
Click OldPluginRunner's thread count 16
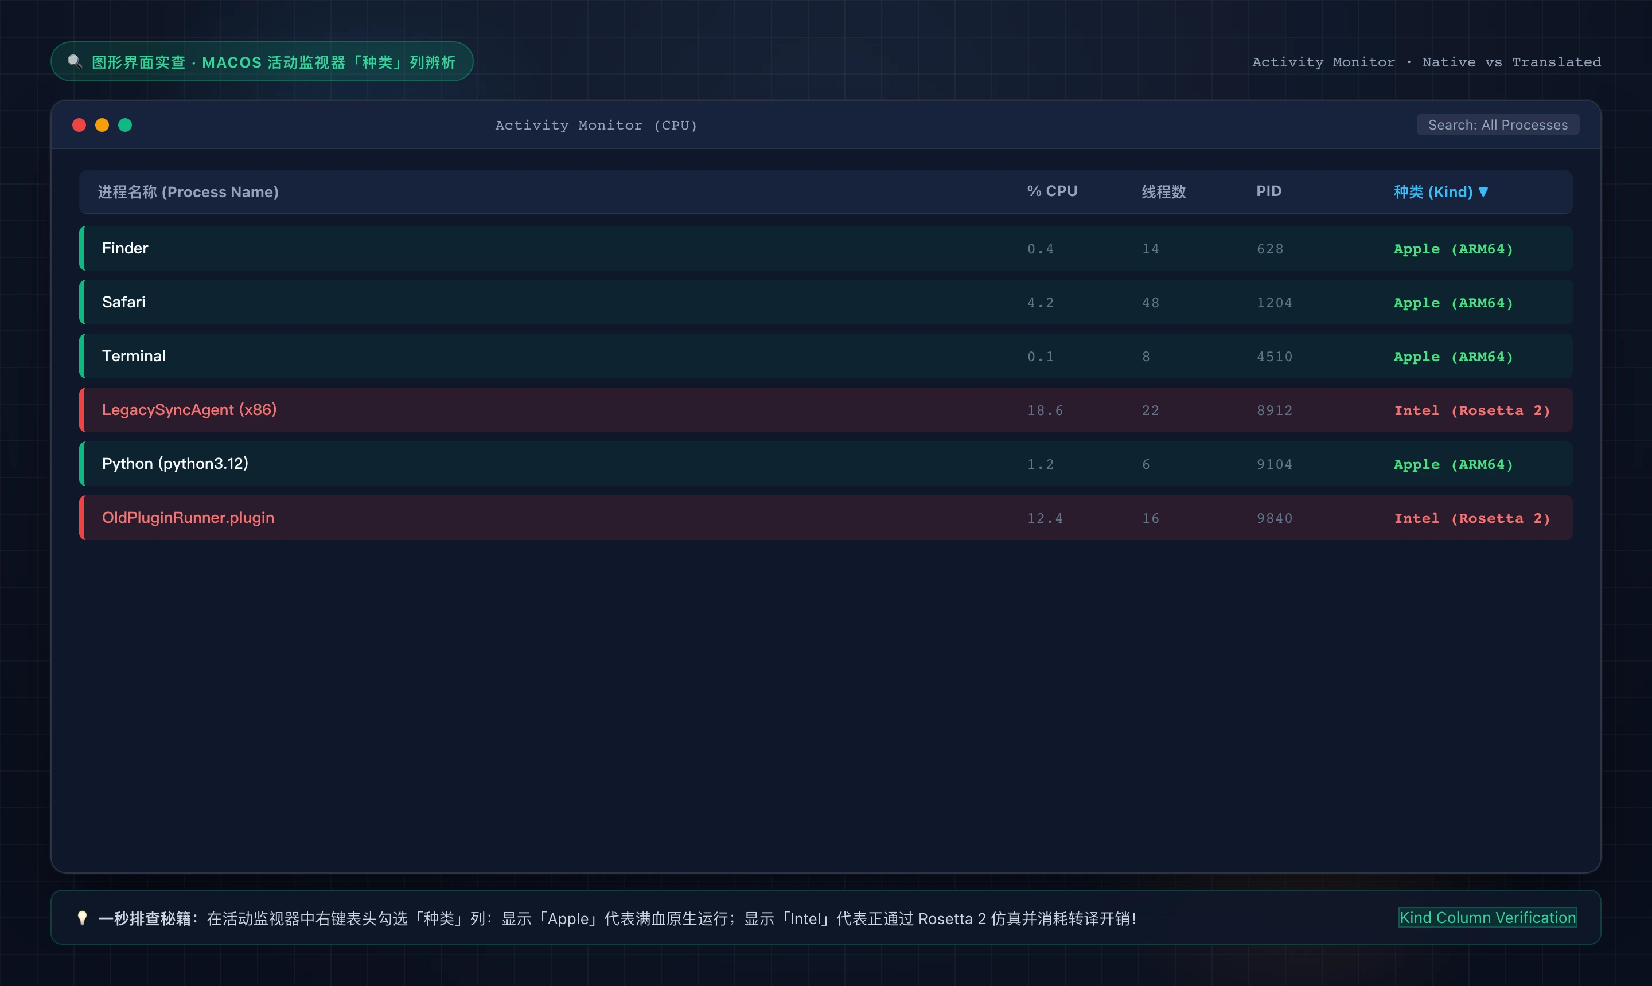click(1151, 518)
